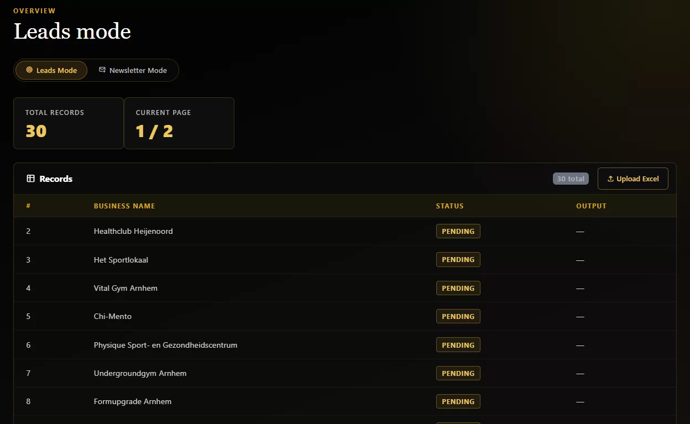This screenshot has width=690, height=424.
Task: Switch to the Newsletter Mode tab
Action: tap(133, 70)
